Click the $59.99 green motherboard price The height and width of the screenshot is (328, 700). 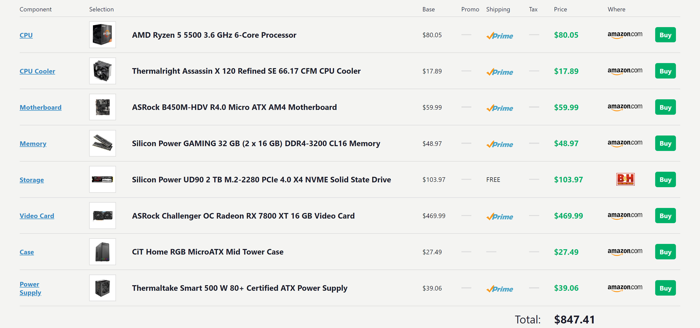(x=566, y=107)
